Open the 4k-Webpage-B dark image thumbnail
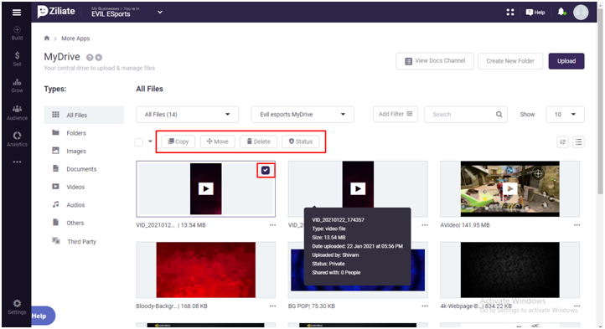This screenshot has height=329, width=605. click(509, 270)
